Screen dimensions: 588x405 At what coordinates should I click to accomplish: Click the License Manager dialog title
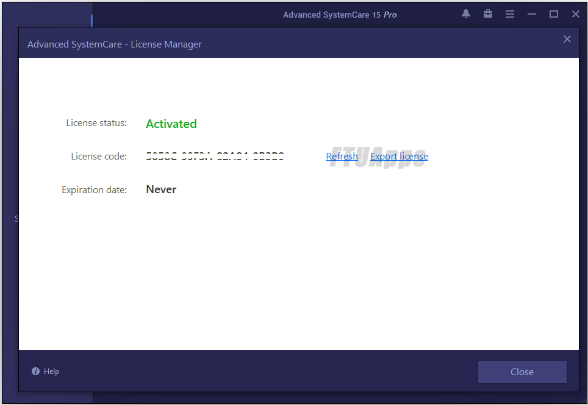point(115,44)
